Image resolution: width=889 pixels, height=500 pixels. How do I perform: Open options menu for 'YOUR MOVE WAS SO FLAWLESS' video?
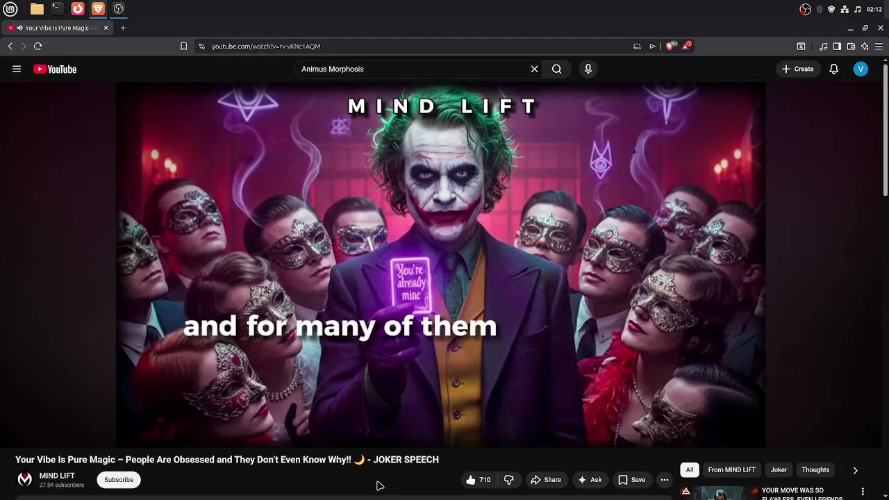pyautogui.click(x=863, y=491)
